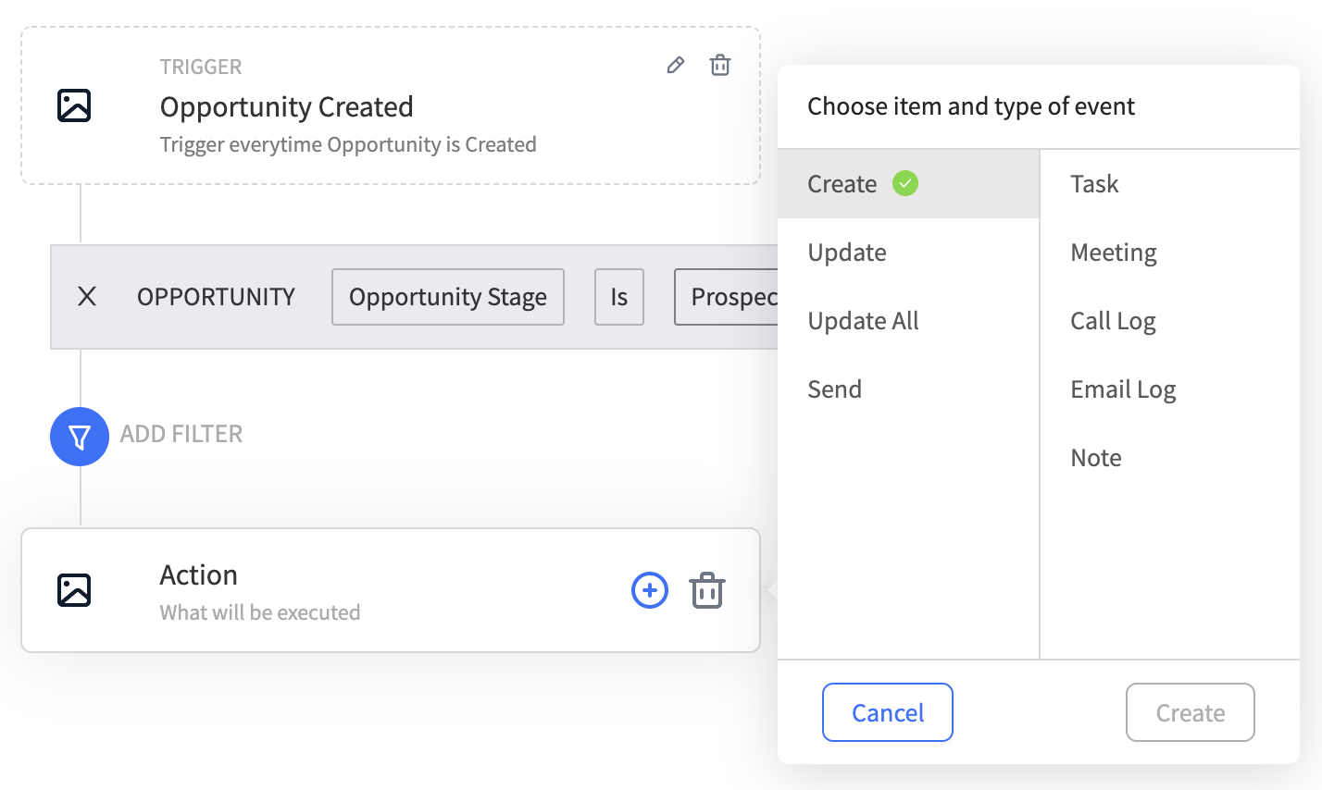Click the blue Add Filter funnel icon
Screen dimensions: 1322x790
point(80,437)
